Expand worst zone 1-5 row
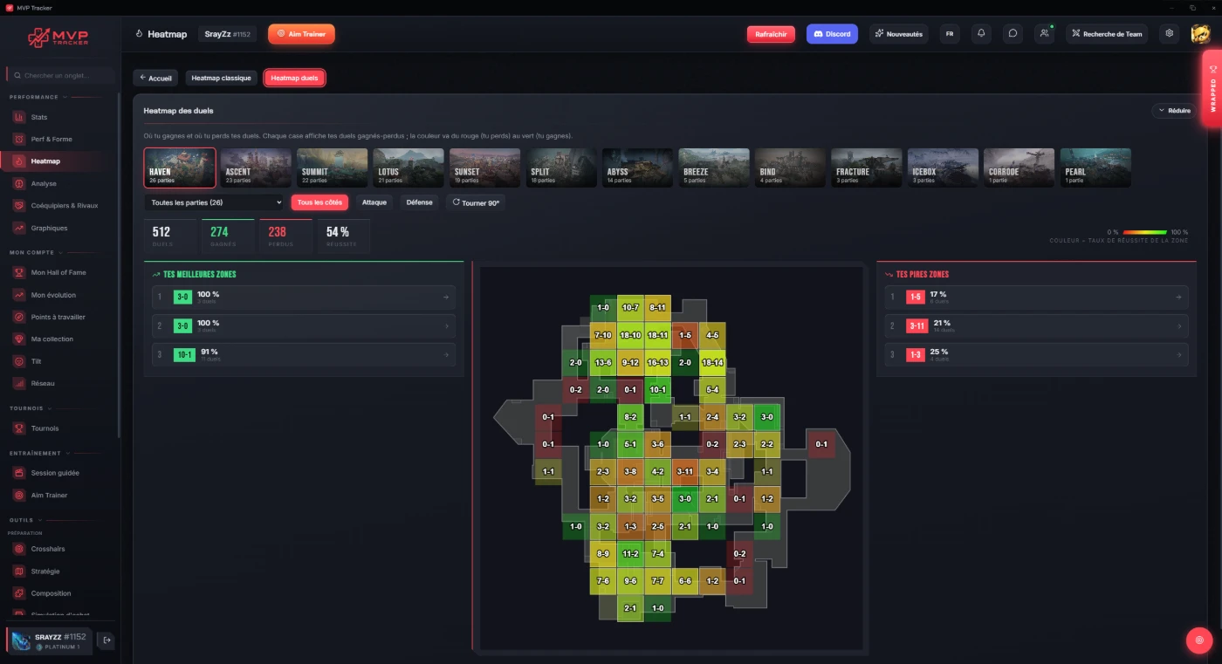The width and height of the screenshot is (1222, 664). [1036, 297]
